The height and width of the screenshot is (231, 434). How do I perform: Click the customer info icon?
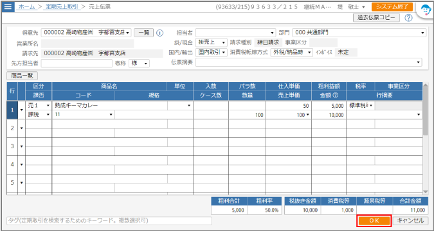coord(159,33)
